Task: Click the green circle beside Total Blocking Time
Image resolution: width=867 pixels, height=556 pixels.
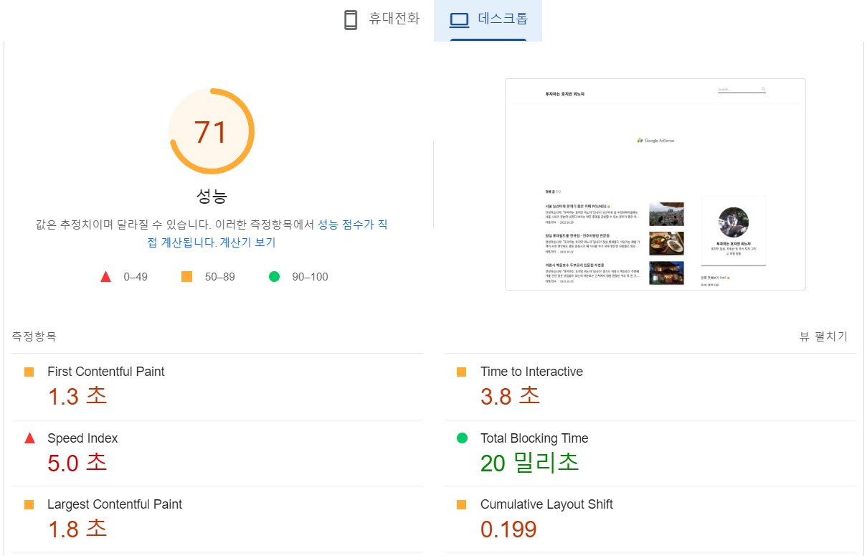Action: pyautogui.click(x=463, y=438)
